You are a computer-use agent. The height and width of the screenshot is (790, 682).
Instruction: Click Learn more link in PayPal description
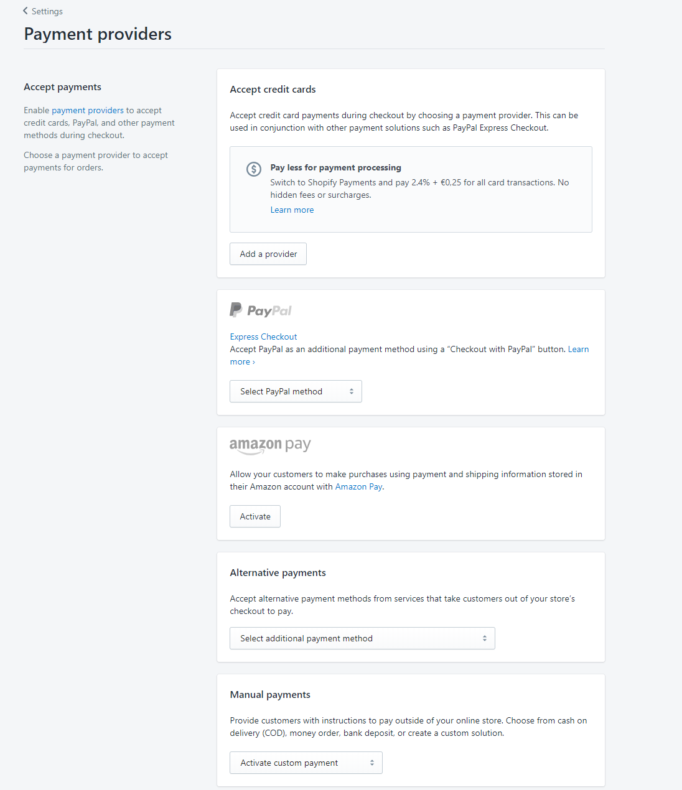pyautogui.click(x=578, y=349)
